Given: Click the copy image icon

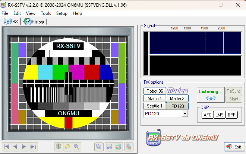Looking at the screenshot, I should [98, 147].
